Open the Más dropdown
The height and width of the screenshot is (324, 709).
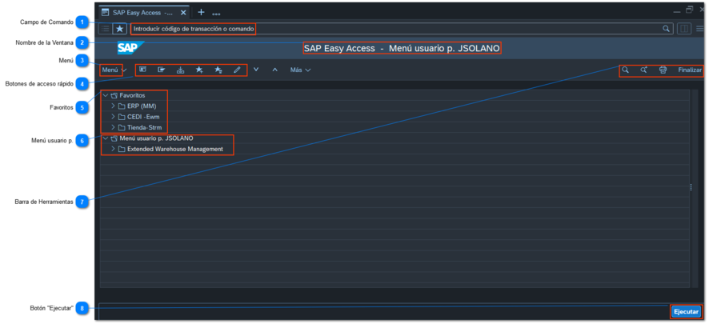[301, 70]
